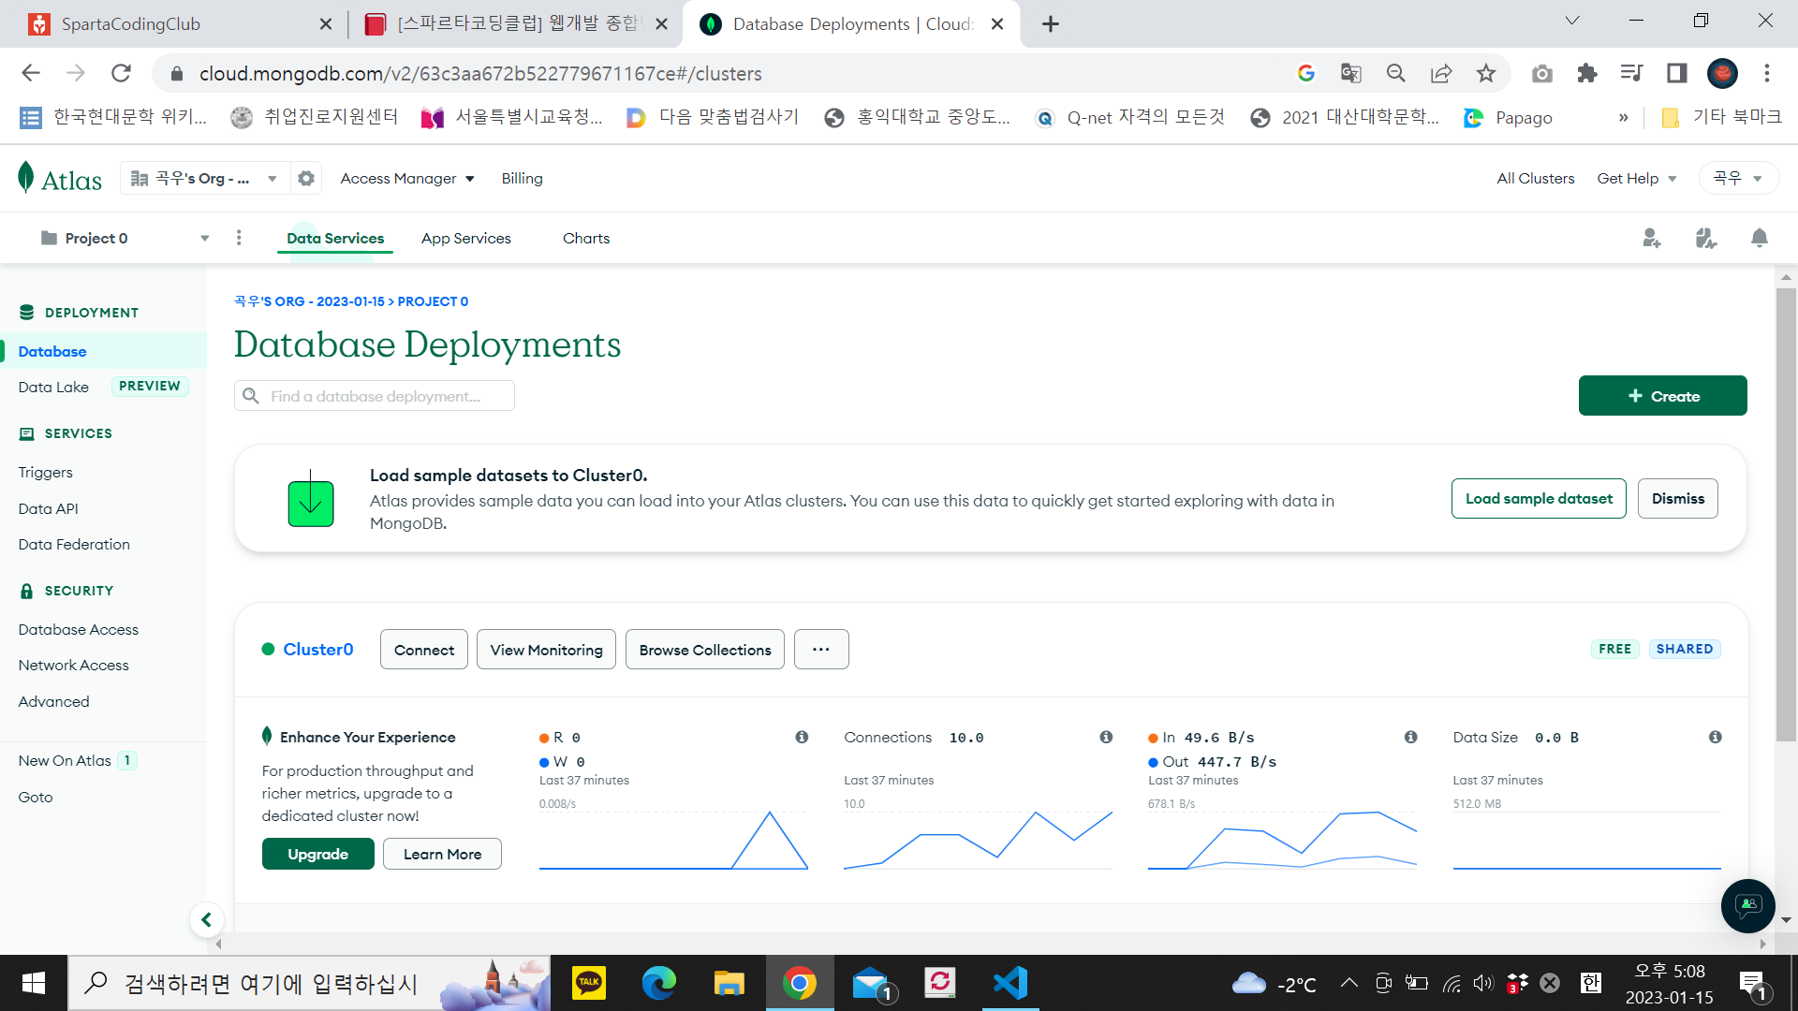Click View Monitoring button
The height and width of the screenshot is (1011, 1798).
(546, 649)
